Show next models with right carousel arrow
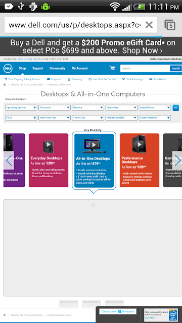 (x=177, y=160)
